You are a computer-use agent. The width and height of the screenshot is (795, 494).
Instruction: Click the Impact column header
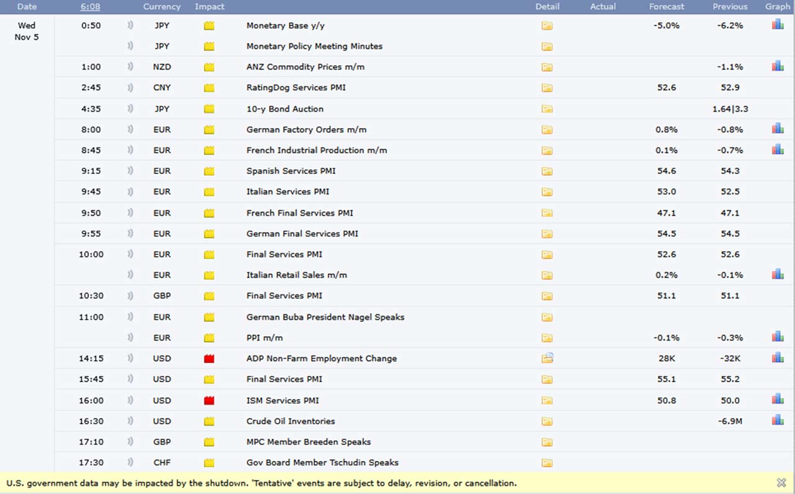pos(209,6)
